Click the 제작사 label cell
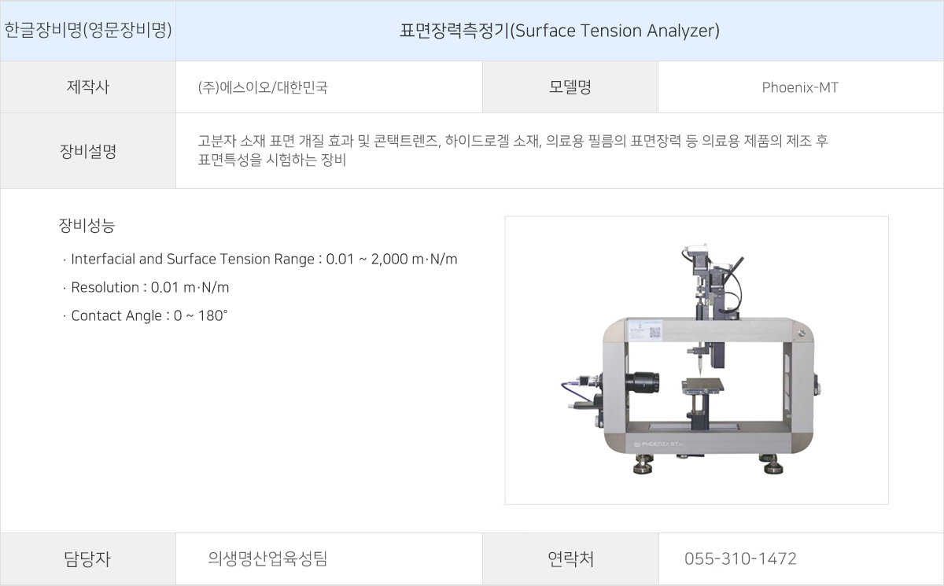The image size is (944, 586). click(x=88, y=87)
